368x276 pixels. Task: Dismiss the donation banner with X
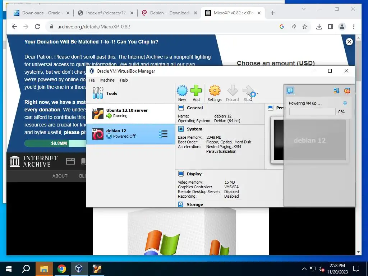point(349,42)
